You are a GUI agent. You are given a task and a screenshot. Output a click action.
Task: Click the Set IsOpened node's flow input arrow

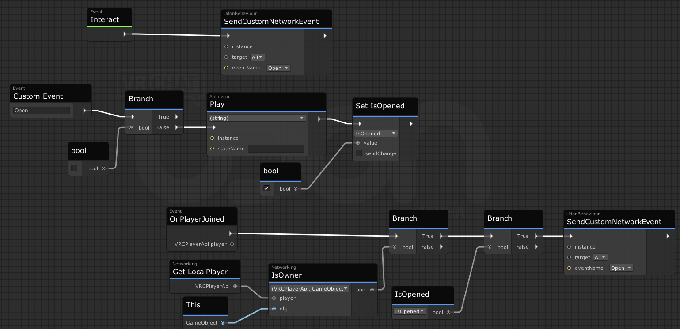(x=359, y=124)
